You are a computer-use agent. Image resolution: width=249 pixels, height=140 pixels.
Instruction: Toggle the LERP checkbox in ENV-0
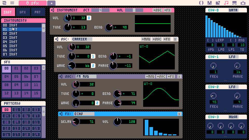(x=210, y=40)
